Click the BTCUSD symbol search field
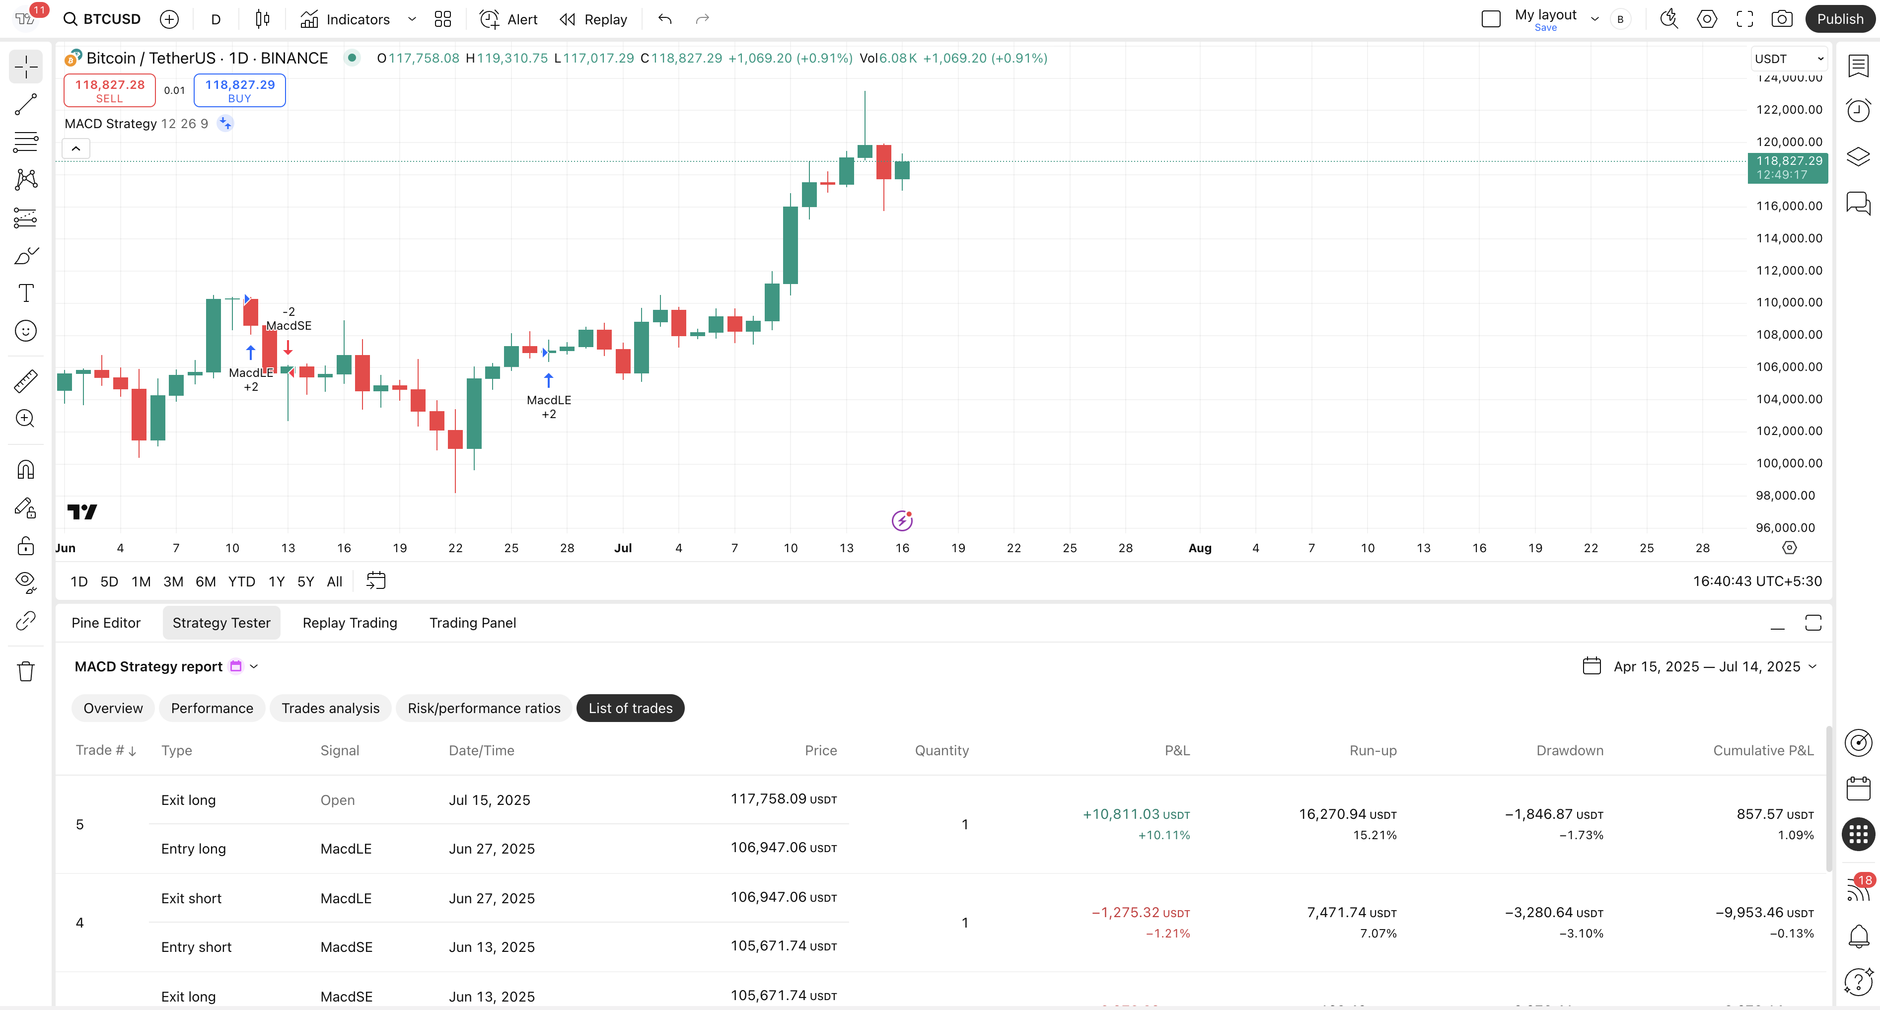Viewport: 1880px width, 1010px height. click(102, 19)
